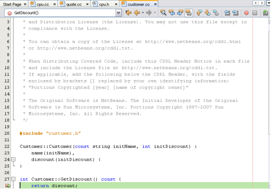Click the green Comment icon in the toolbar
The width and height of the screenshot is (273, 193).
(x=266, y=13)
